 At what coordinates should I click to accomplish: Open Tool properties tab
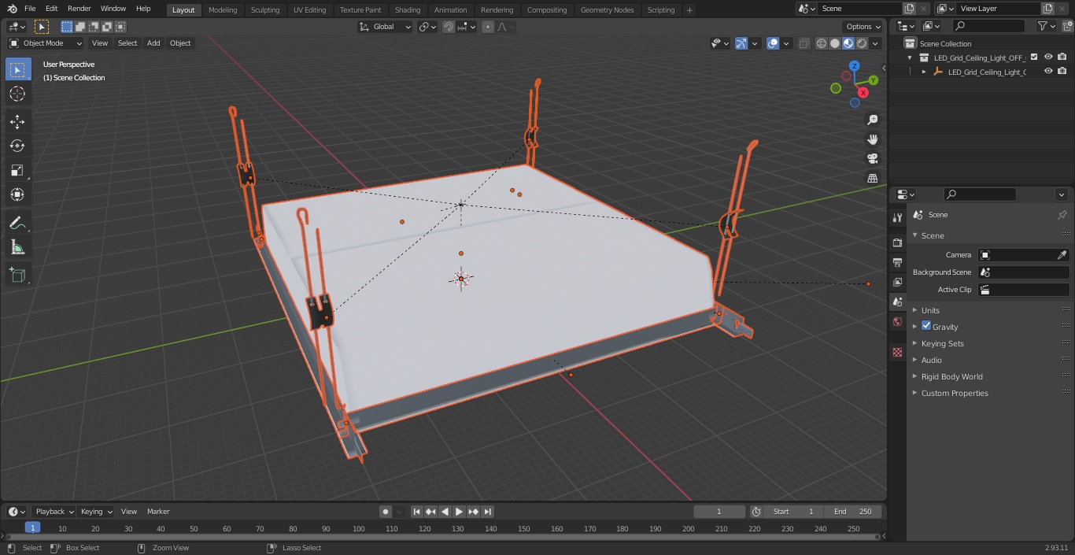pyautogui.click(x=897, y=218)
